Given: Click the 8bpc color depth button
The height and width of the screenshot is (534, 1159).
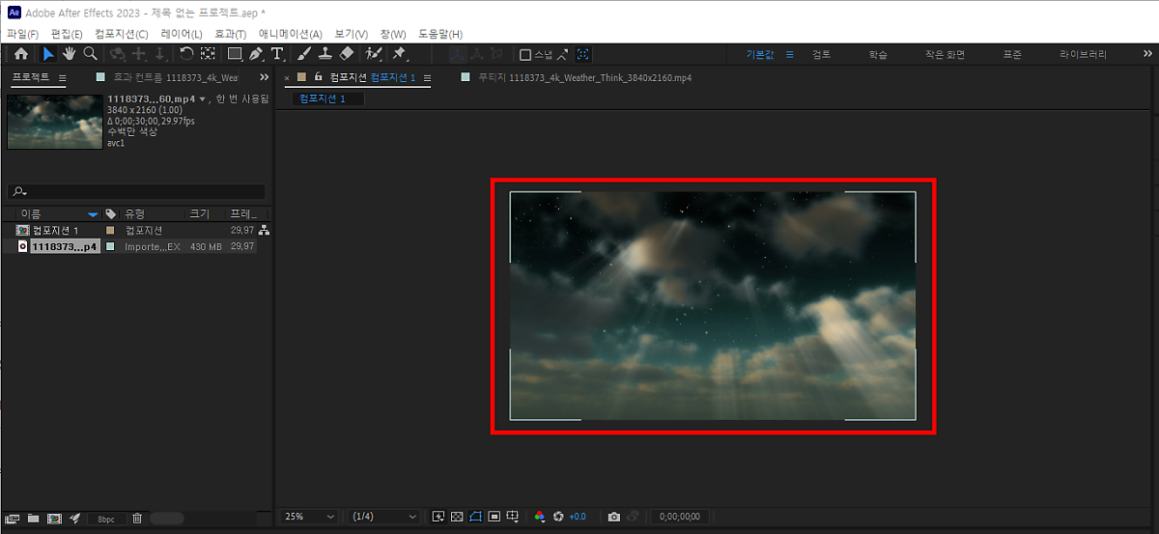Looking at the screenshot, I should (x=105, y=519).
